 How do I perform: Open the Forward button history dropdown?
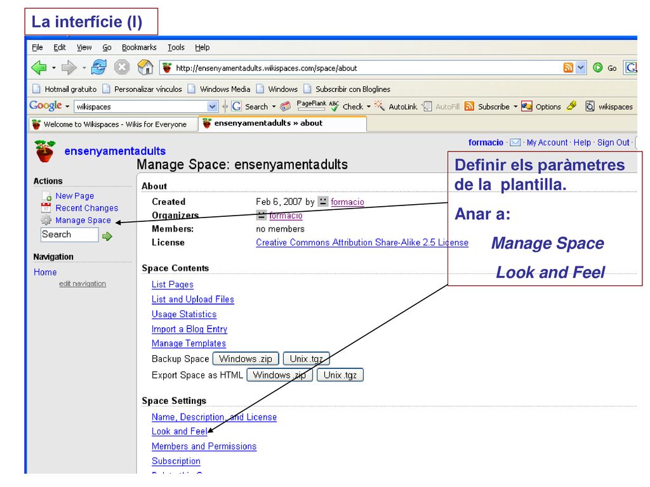point(84,67)
